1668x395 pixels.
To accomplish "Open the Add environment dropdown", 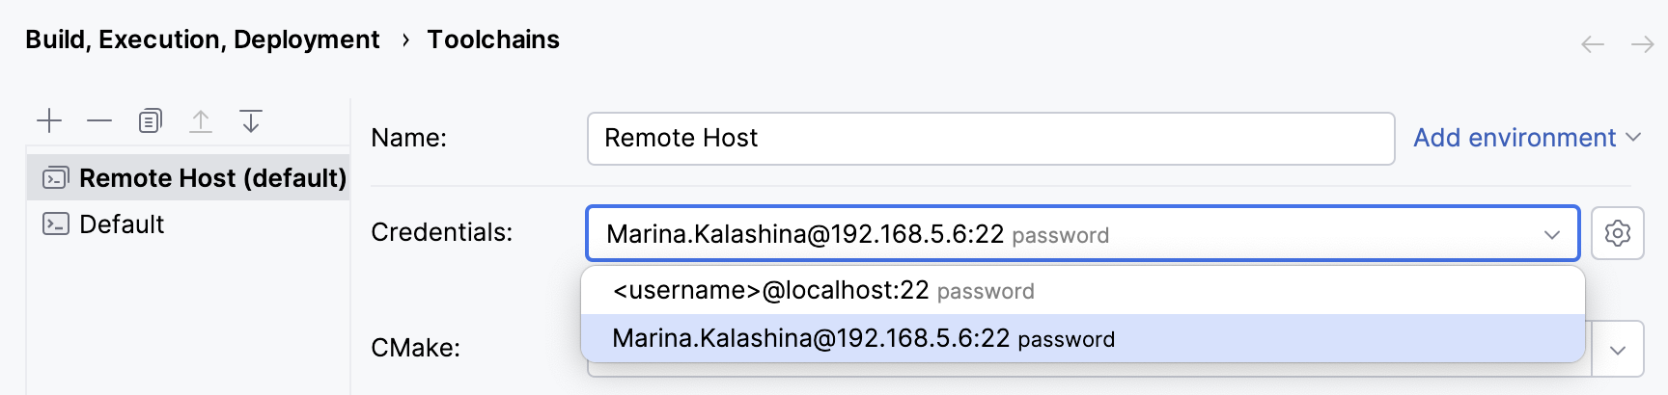I will tap(1527, 138).
